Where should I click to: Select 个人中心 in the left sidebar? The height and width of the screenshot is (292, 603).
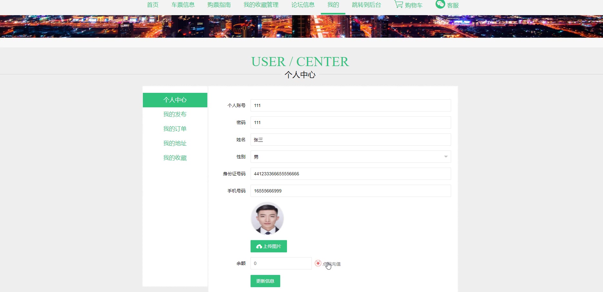[175, 100]
